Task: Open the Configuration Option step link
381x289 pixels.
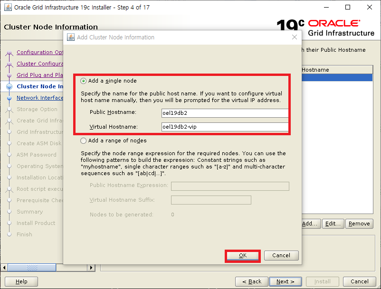Action: (39, 52)
